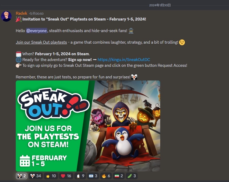Viewport: 229px width, 182px height.
Task: Click the standing penguin emoji reaction
Action: (80, 176)
